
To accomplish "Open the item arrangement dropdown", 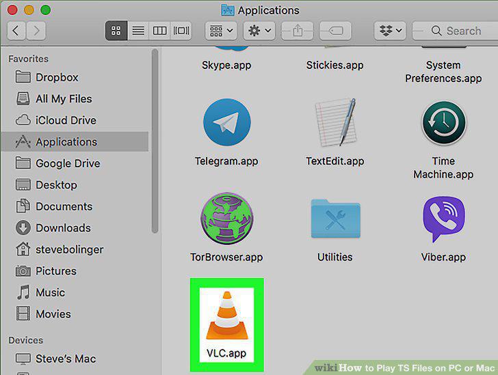I will (x=221, y=31).
